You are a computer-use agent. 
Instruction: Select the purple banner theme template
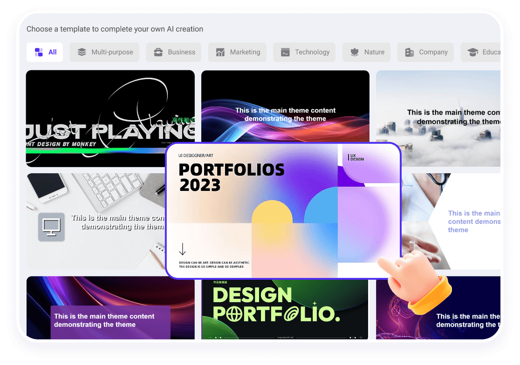(x=110, y=308)
